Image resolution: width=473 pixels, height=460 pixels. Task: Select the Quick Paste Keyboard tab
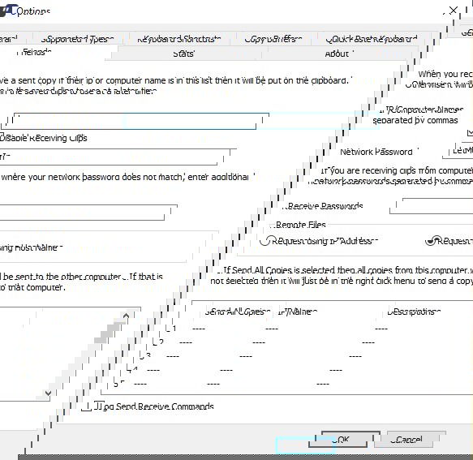click(372, 39)
